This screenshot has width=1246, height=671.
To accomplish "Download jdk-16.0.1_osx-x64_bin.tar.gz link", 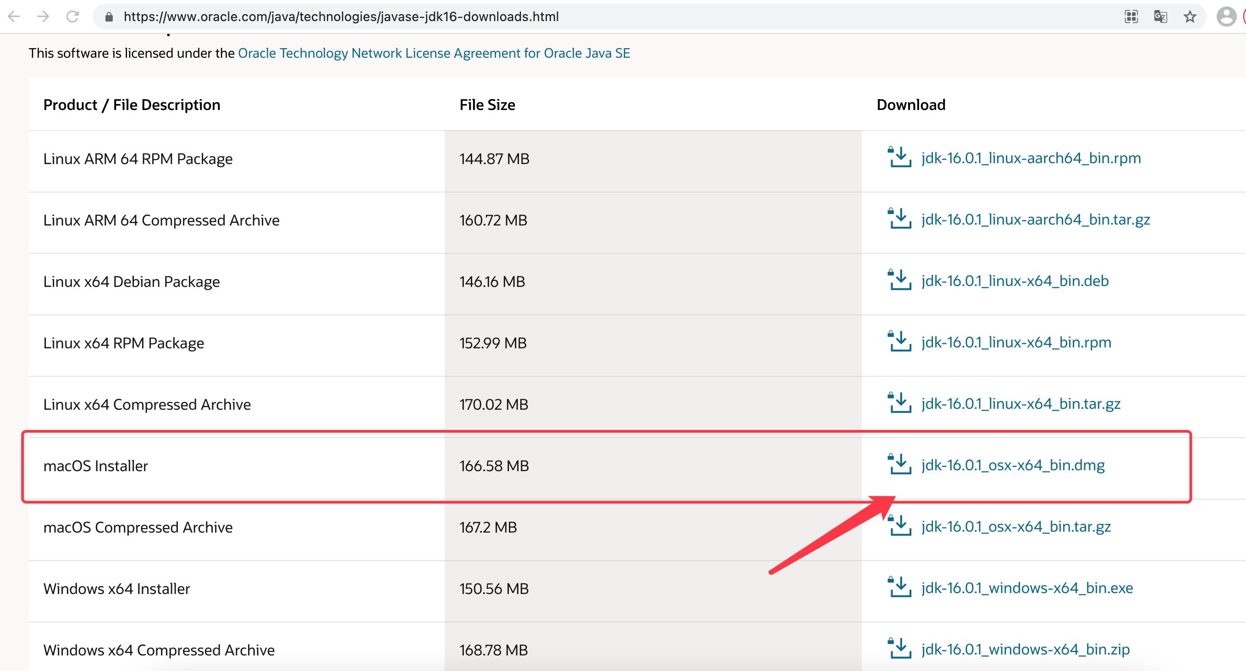I will [x=1016, y=527].
